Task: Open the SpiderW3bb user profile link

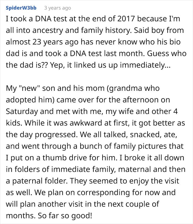Action: coord(21,8)
